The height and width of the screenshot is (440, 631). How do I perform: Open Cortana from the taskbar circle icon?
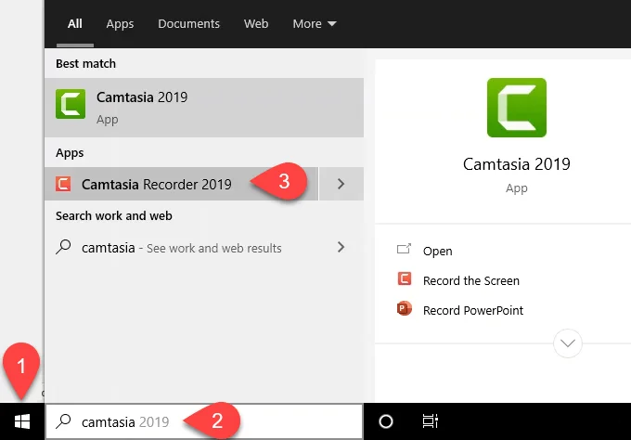click(x=386, y=421)
